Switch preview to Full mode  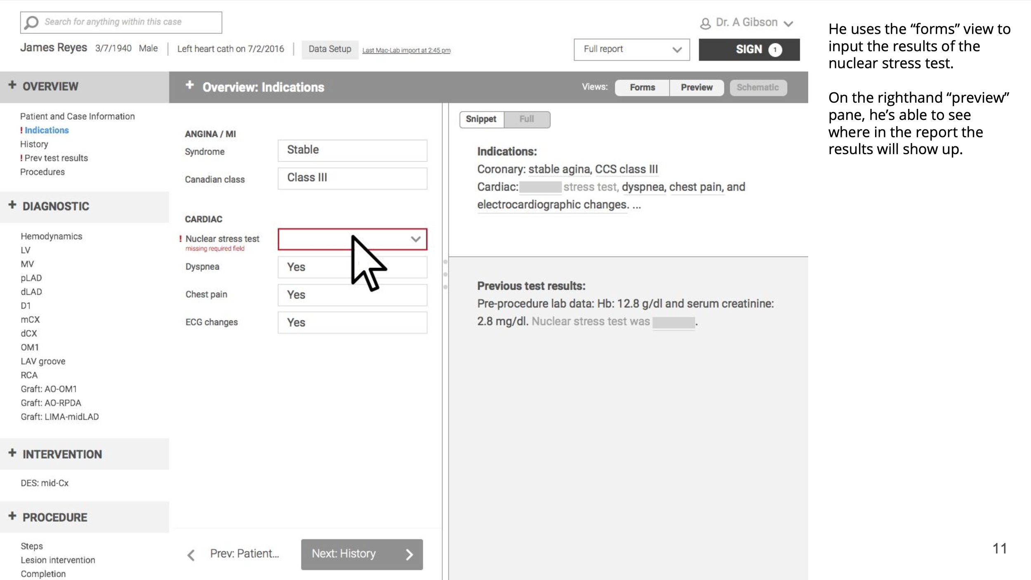pyautogui.click(x=527, y=119)
